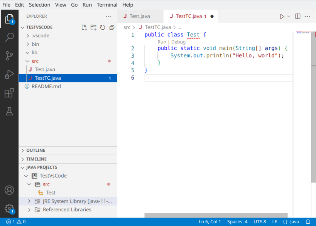Open the Terminal menu
This screenshot has width=316, height=226.
107,5
